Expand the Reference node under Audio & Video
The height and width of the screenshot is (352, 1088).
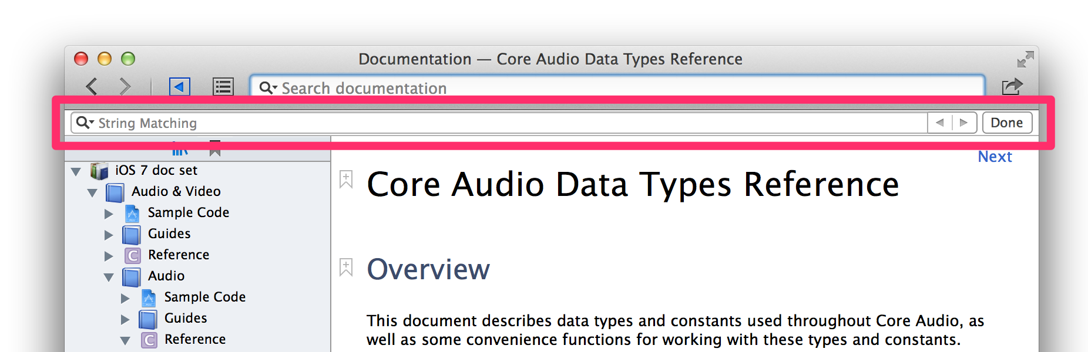pos(109,256)
